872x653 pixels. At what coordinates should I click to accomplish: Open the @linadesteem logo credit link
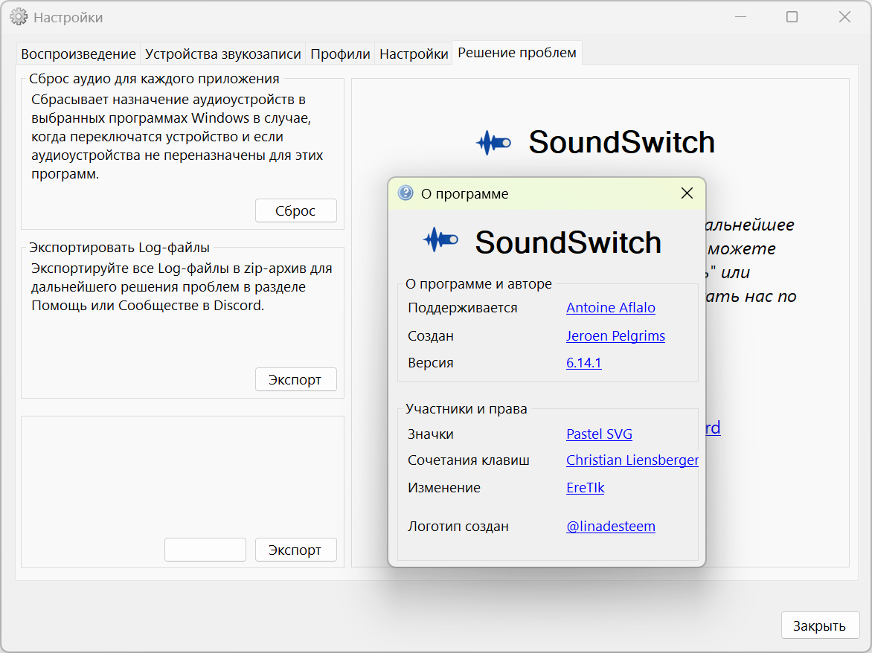pos(611,527)
